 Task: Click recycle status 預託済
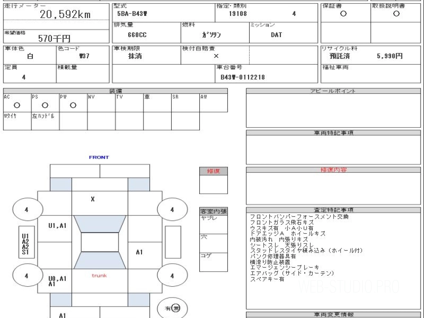tap(340, 56)
